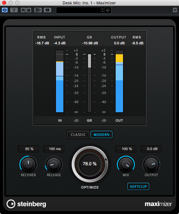179x214 pixels.
Task: Click the GR gain reduction meter
Action: click(89, 83)
